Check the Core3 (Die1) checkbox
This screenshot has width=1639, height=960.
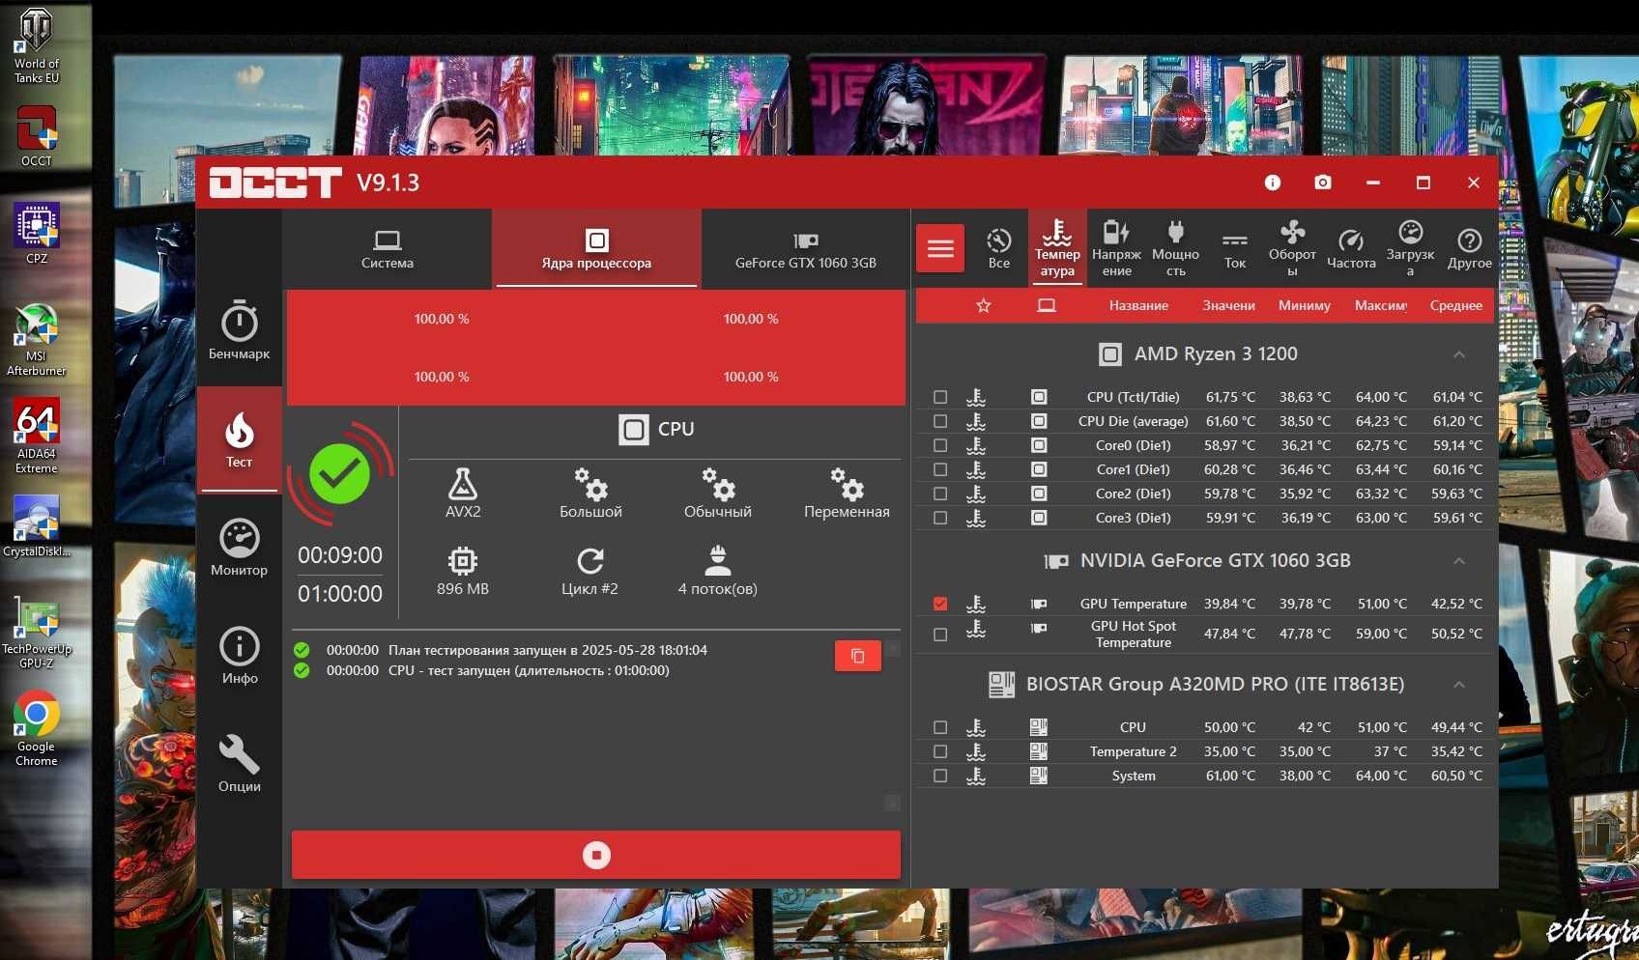pyautogui.click(x=940, y=518)
